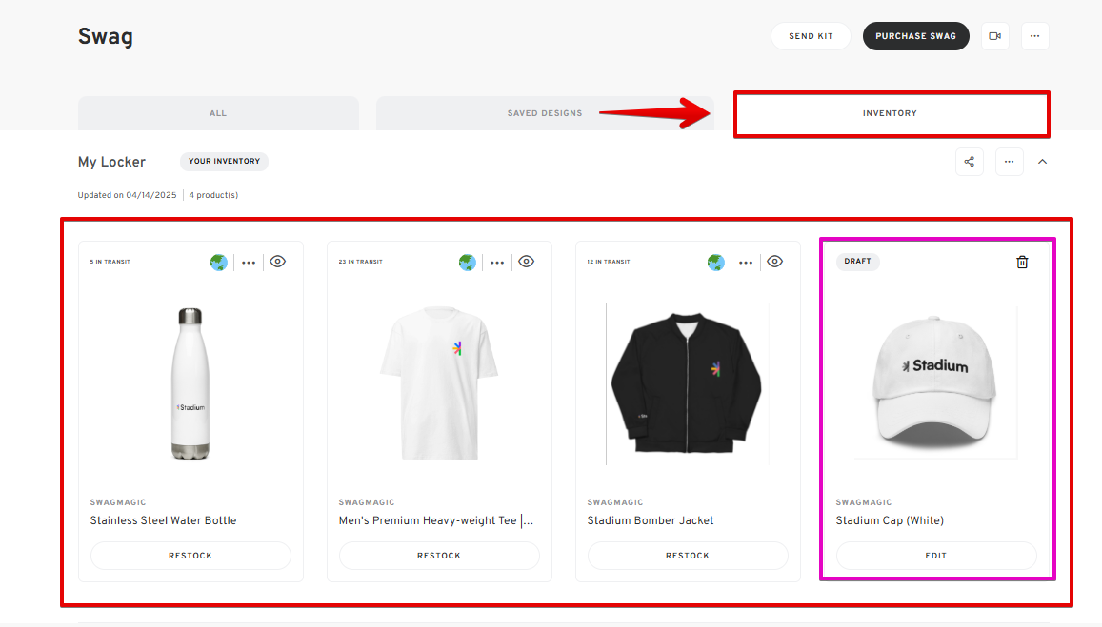Collapse the My Locker section chevron

[x=1042, y=162]
